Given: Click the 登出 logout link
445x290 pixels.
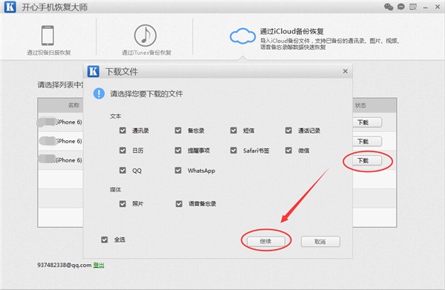Looking at the screenshot, I should pos(99,265).
